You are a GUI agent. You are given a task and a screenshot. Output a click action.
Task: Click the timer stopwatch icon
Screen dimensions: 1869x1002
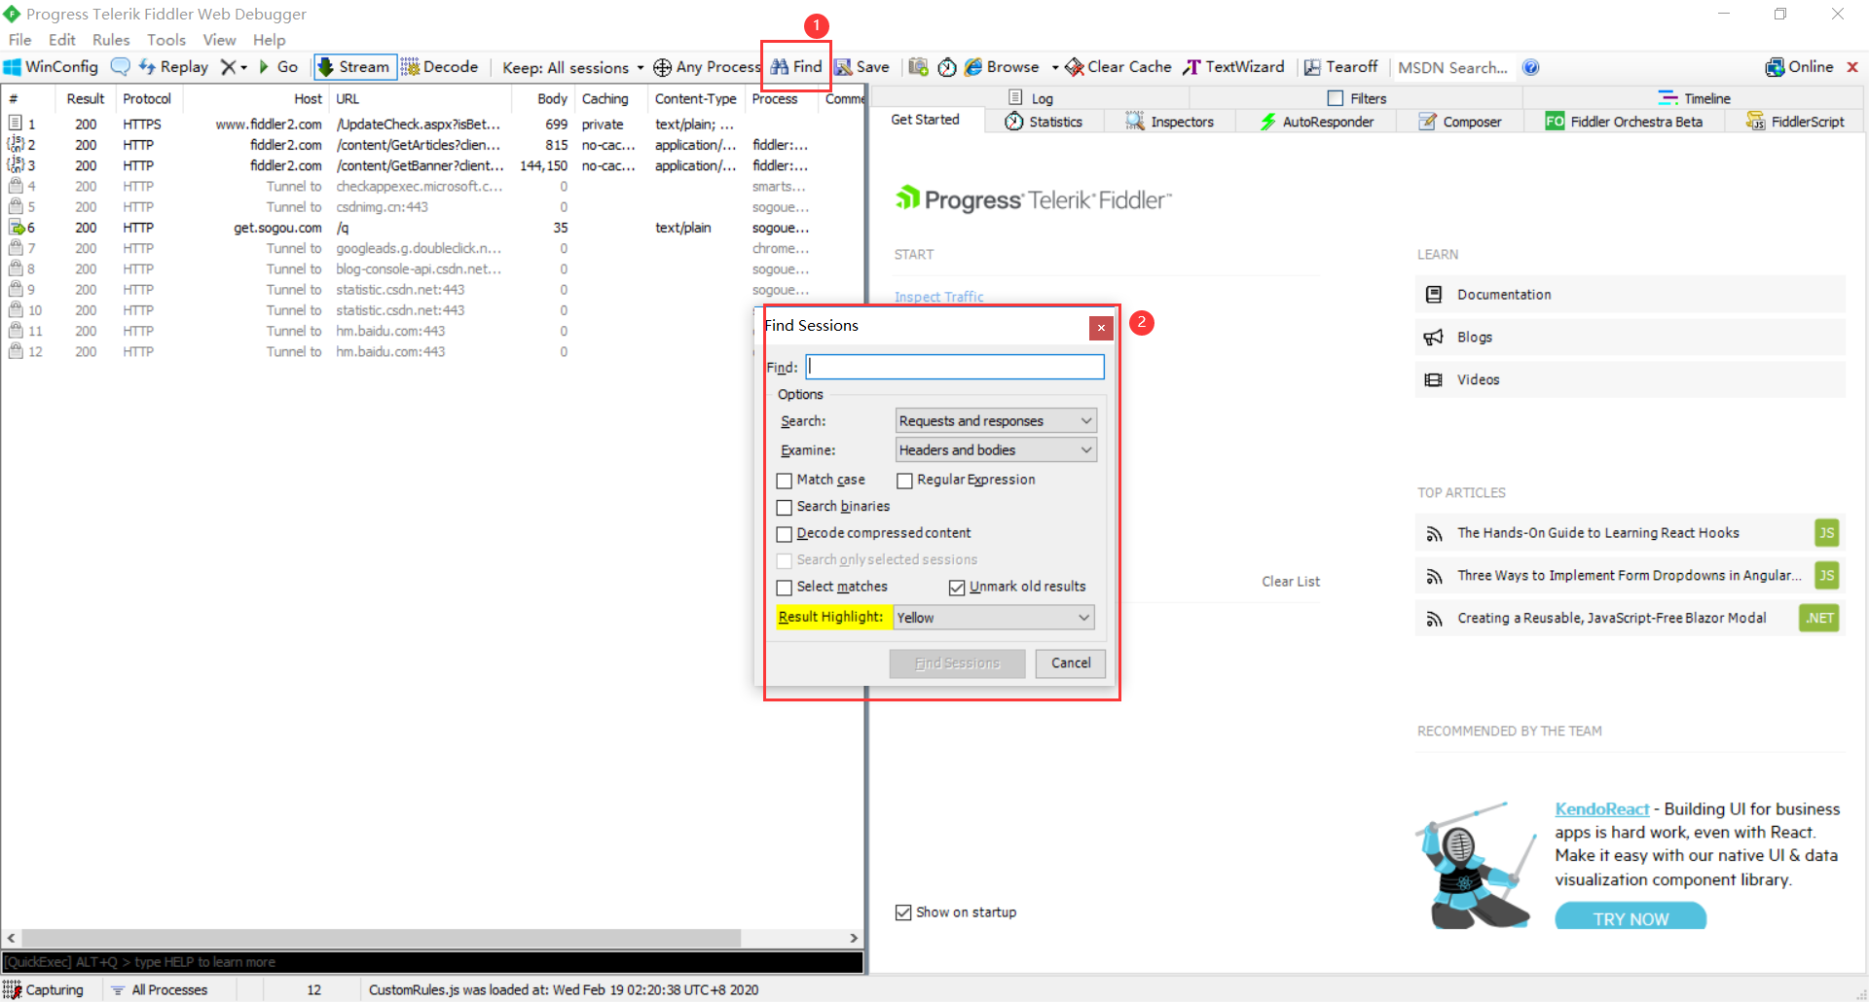click(x=947, y=67)
